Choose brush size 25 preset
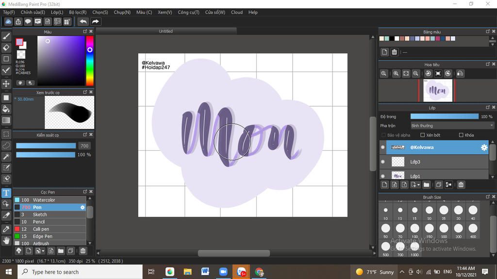Screen dimensions: 497x279 (x=444, y=212)
